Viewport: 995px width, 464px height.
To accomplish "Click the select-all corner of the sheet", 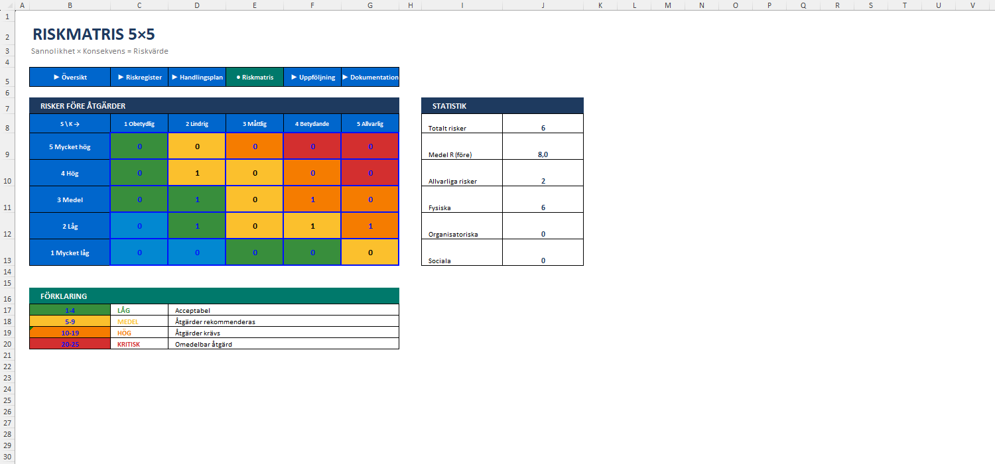I will (x=7, y=5).
